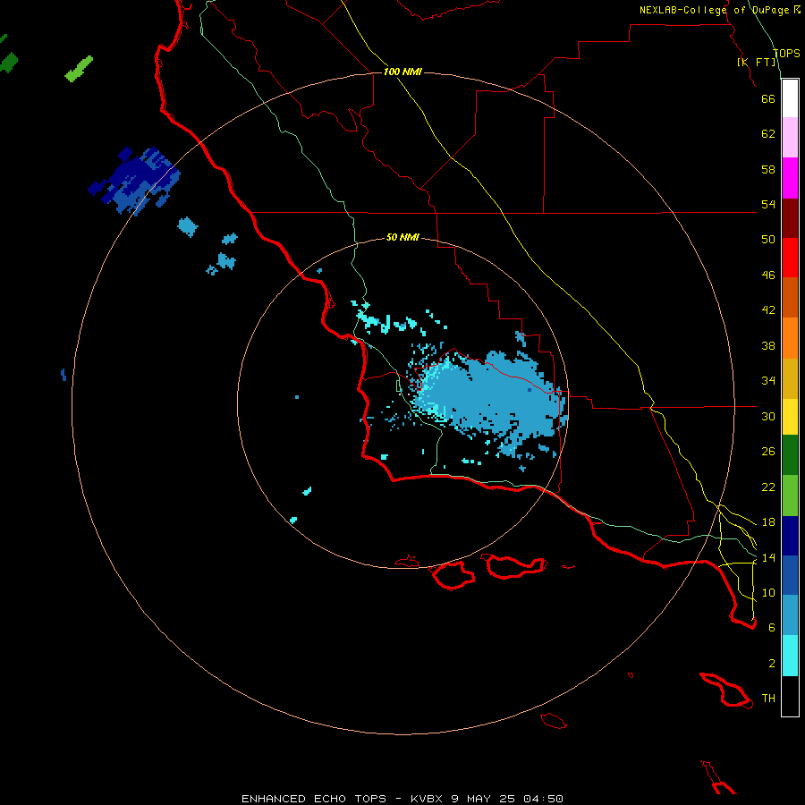Click the navy blue offshore echo cluster
The width and height of the screenshot is (805, 805).
(134, 180)
